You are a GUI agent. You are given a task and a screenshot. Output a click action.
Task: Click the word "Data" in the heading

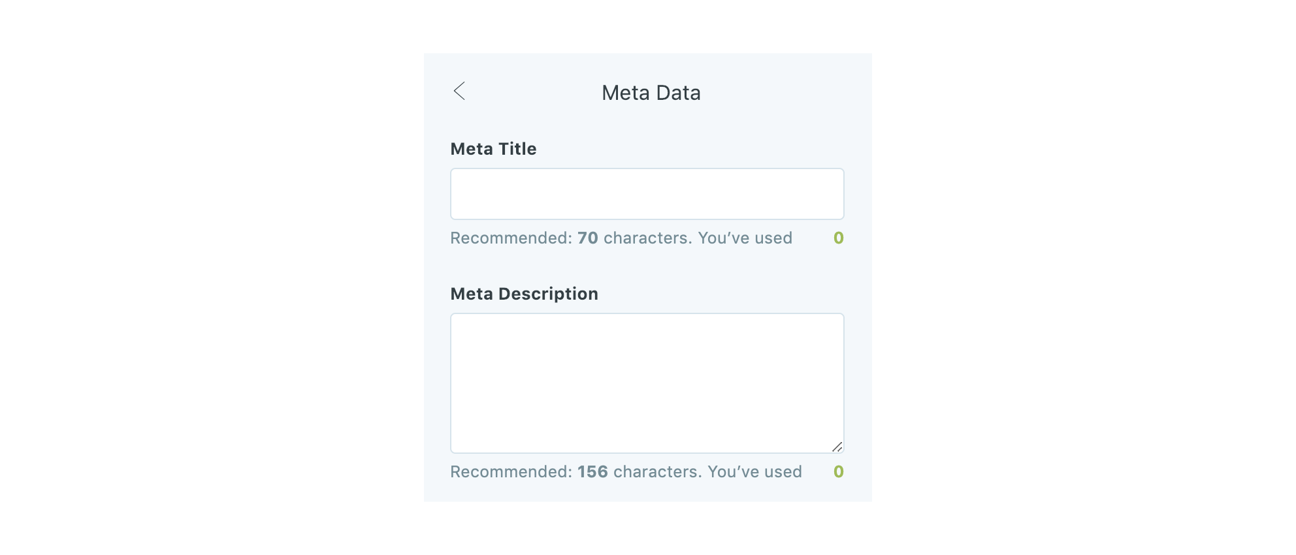click(678, 93)
